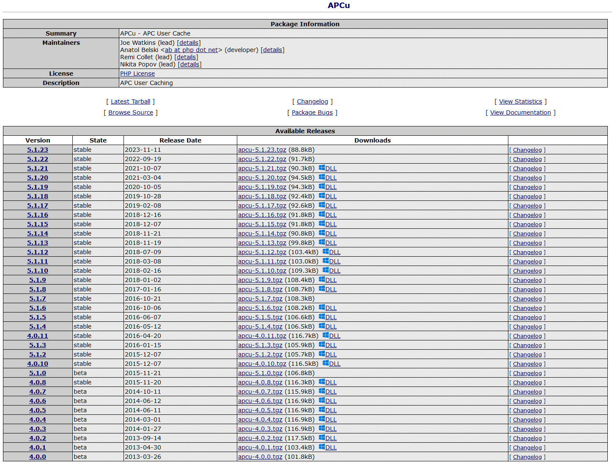Click the DLL icon for apcu 5.1.9

pyautogui.click(x=328, y=280)
